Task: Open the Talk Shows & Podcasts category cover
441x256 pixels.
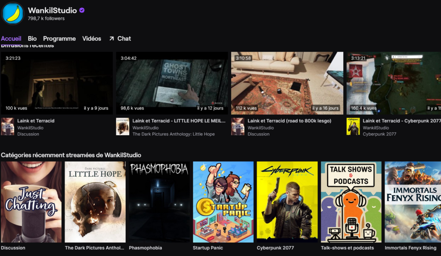Action: point(351,202)
